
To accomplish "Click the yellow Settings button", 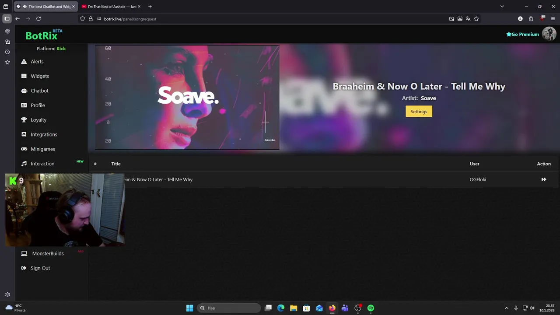I will pyautogui.click(x=419, y=112).
